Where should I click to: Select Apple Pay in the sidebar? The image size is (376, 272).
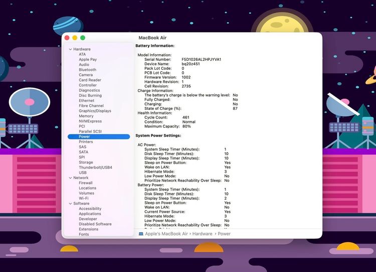[88, 59]
